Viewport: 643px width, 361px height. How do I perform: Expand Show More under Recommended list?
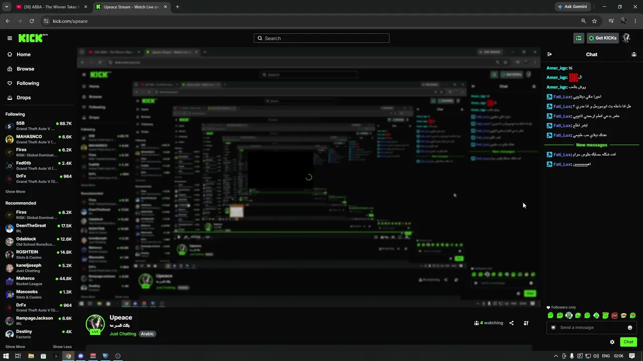point(15,346)
